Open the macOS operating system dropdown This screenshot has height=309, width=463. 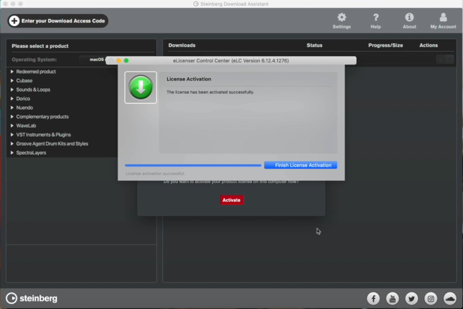tap(93, 59)
